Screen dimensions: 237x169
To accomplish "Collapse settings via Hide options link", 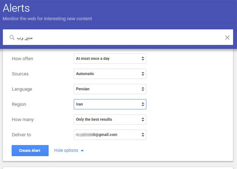I will (69, 150).
